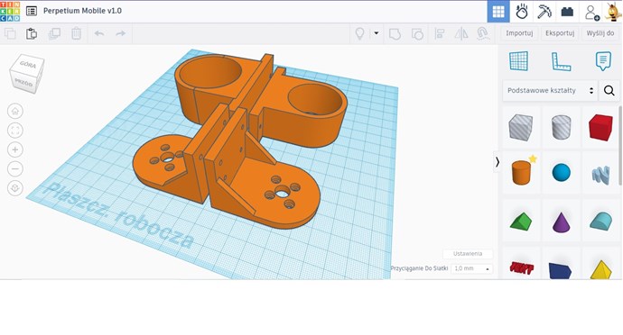Click the Copy icon in the toolbar
This screenshot has width=623, height=335.
[10, 33]
